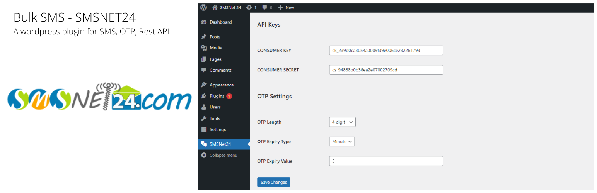Viewport: 597px width, 193px height.
Task: Click the updates icon in admin bar
Action: [x=251, y=7]
